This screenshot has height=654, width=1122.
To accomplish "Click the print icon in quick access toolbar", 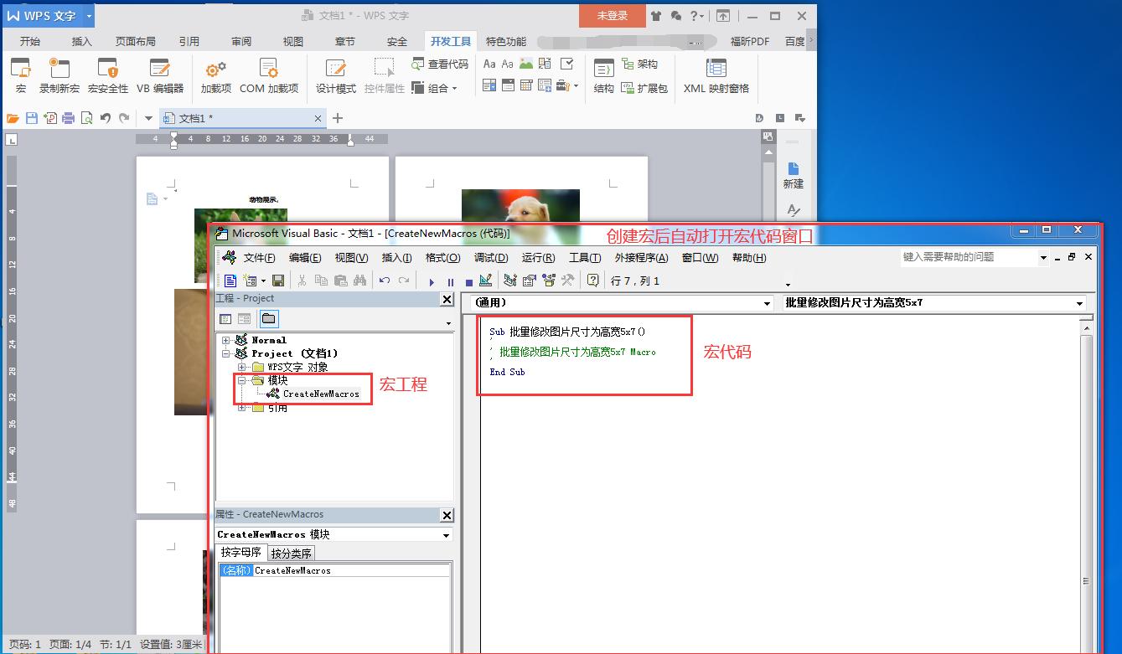I will click(x=69, y=118).
